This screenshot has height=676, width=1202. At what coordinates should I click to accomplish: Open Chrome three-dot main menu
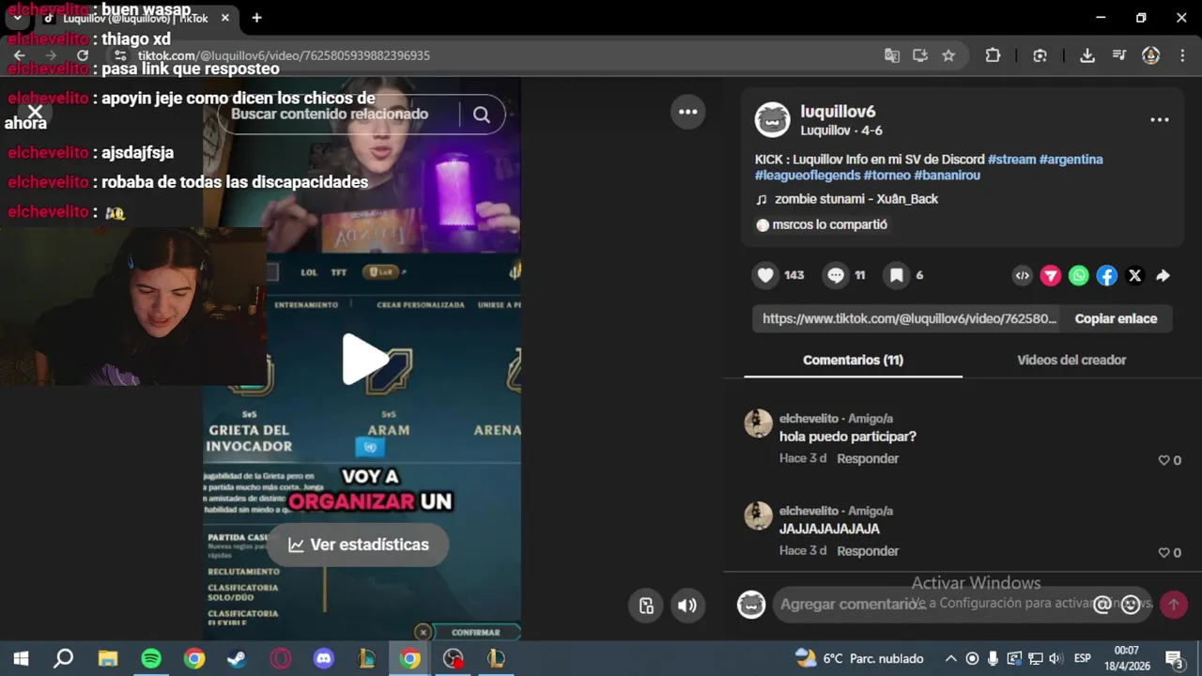1181,55
